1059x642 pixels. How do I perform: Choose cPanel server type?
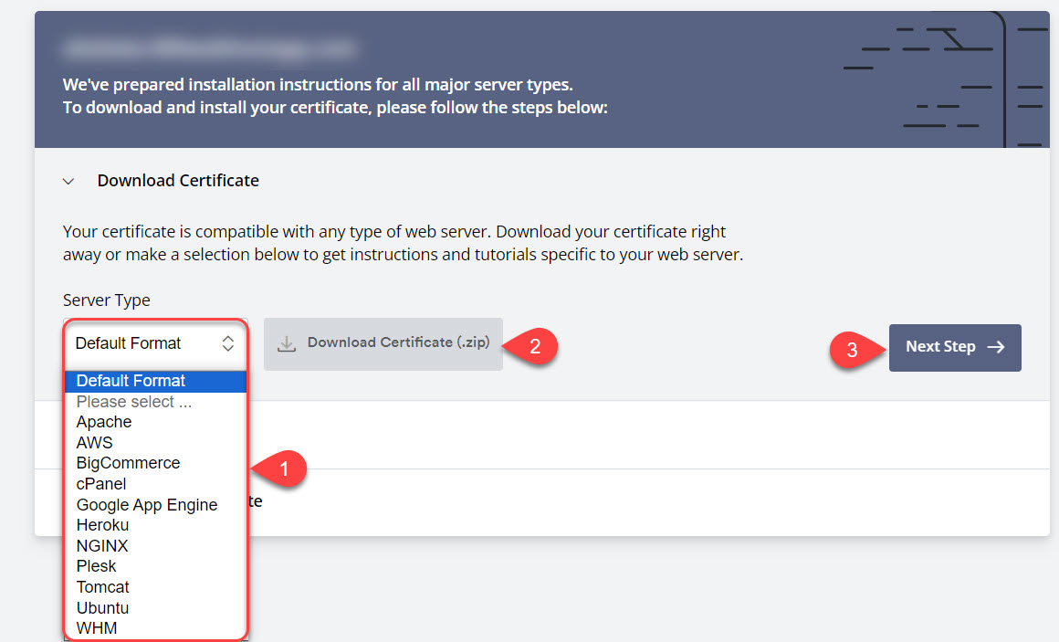101,484
